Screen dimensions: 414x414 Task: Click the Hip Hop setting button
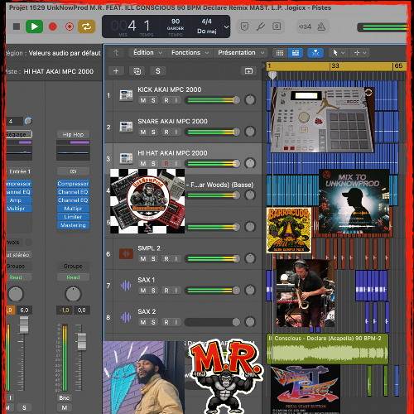[x=73, y=134]
